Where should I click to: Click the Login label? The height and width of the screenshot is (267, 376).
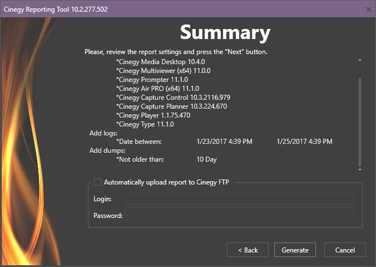pos(102,199)
